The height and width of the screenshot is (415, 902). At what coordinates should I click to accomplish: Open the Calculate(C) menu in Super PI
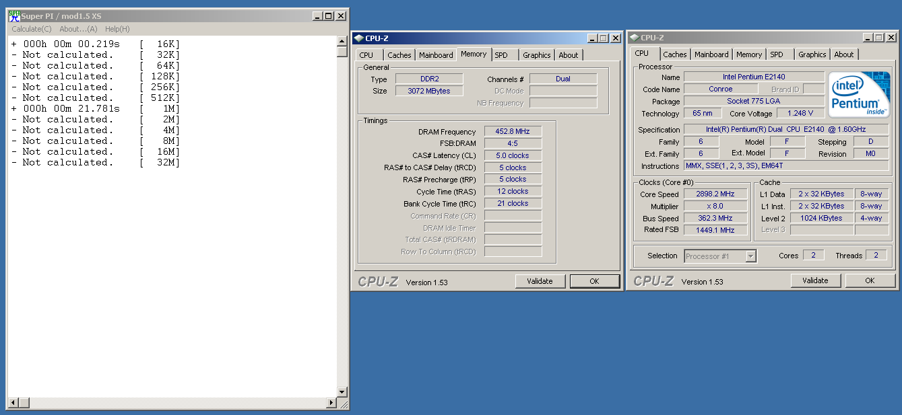(31, 29)
